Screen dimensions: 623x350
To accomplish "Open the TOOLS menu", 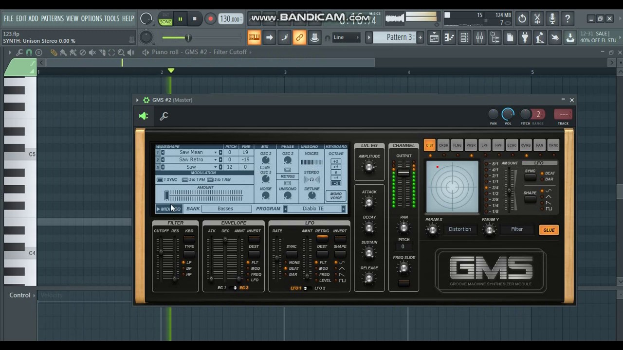I will pyautogui.click(x=111, y=18).
